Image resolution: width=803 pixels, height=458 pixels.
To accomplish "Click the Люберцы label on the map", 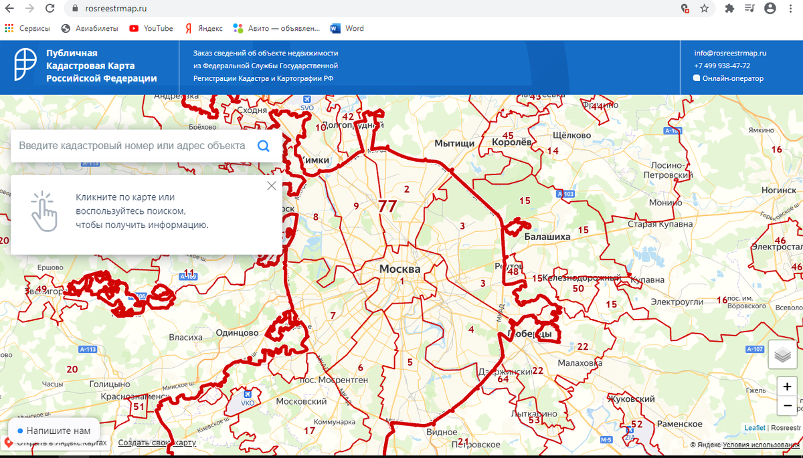I will (530, 334).
